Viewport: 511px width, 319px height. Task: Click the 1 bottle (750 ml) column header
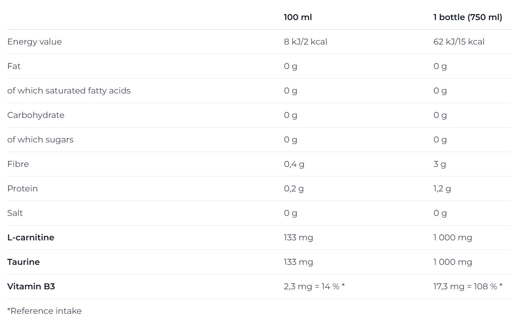[468, 17]
